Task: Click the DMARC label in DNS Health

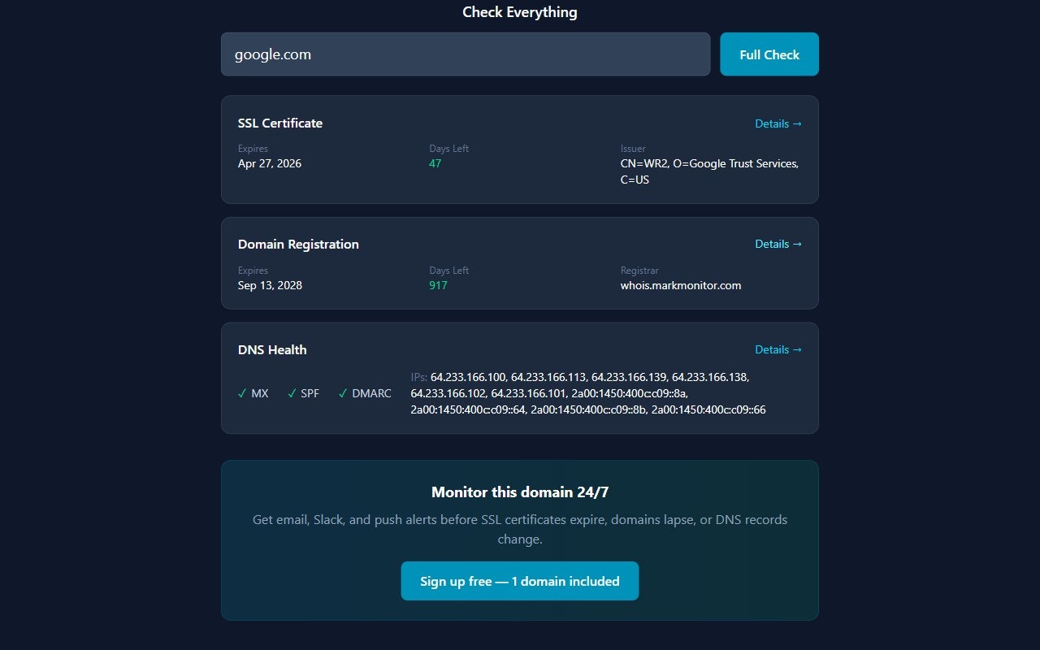Action: (371, 393)
